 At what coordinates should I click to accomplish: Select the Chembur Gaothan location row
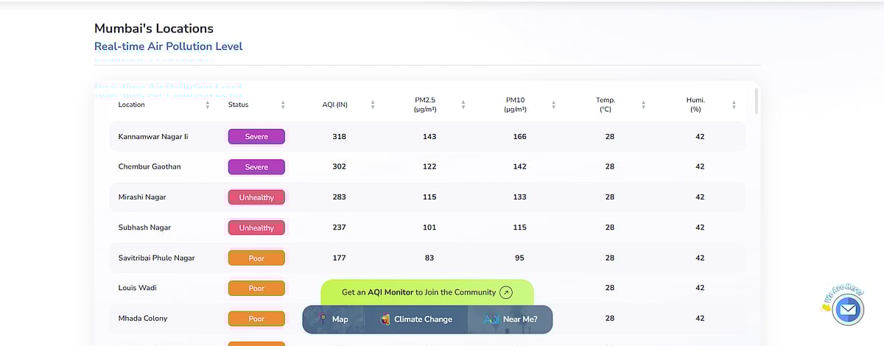pos(150,166)
